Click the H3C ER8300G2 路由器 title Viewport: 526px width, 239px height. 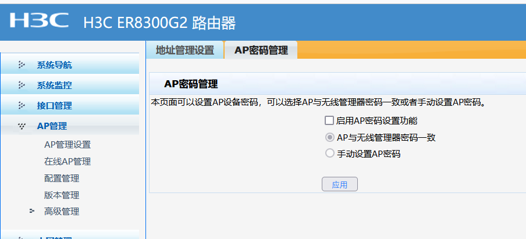click(159, 23)
